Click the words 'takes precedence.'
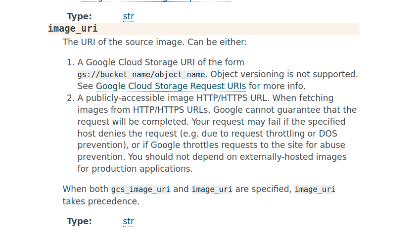 coord(101,201)
